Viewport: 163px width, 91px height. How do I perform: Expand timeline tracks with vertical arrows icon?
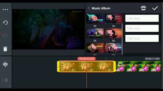pyautogui.click(x=5, y=64)
